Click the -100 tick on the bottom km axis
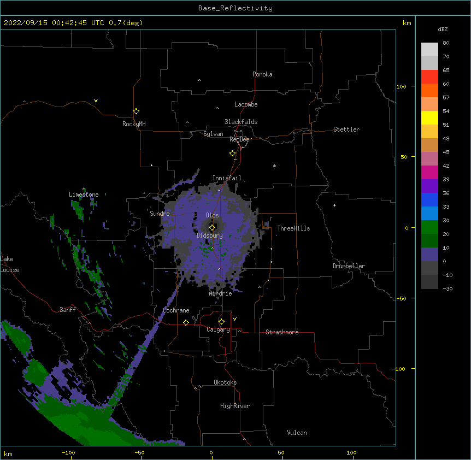Screen dimensions: 471x460 tap(68, 453)
